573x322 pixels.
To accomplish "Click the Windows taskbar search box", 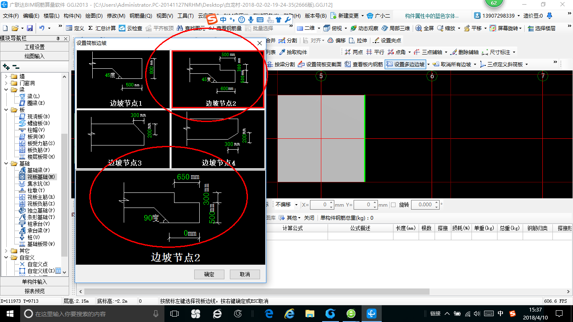I will 92,313.
